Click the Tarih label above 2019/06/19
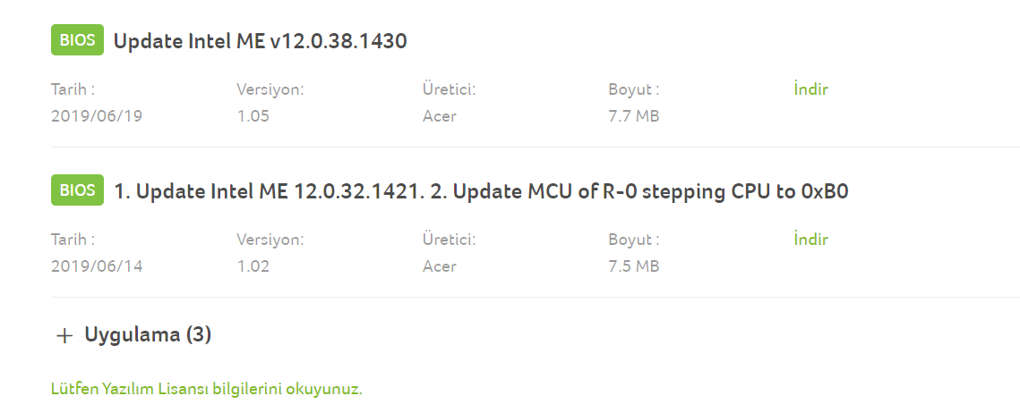The image size is (1020, 413). click(x=73, y=89)
